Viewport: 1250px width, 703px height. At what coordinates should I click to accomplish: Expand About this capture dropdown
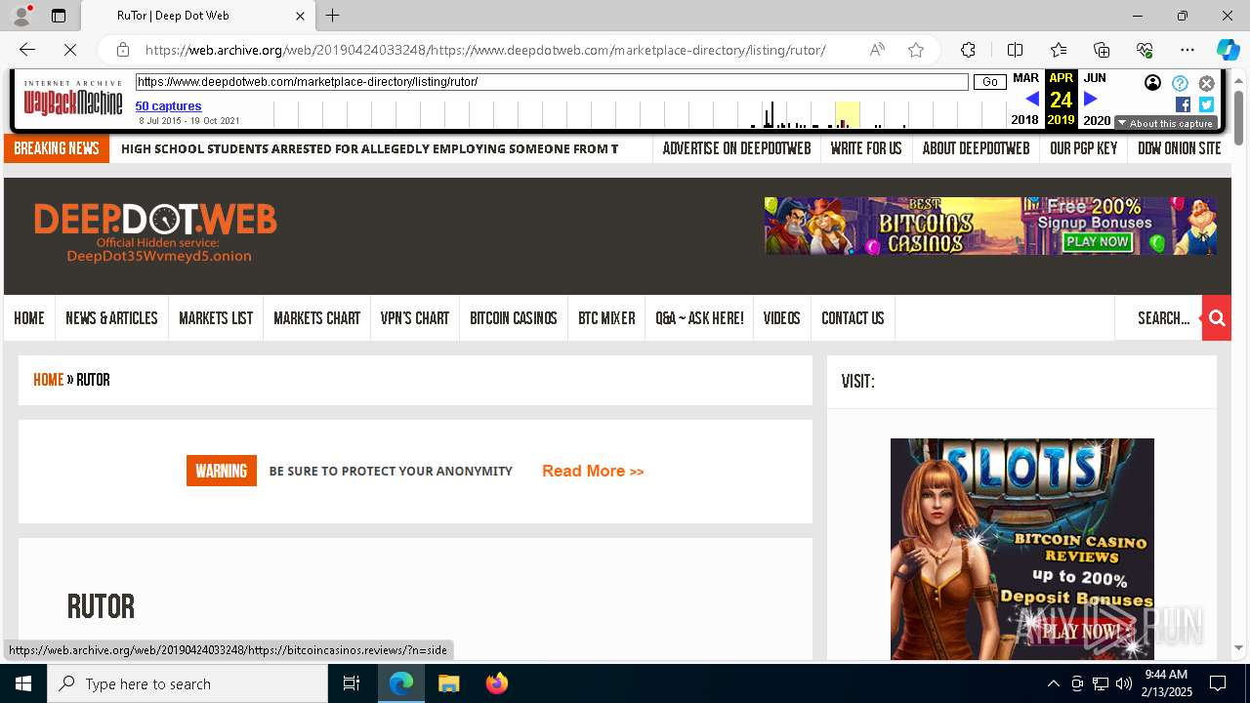(1167, 123)
